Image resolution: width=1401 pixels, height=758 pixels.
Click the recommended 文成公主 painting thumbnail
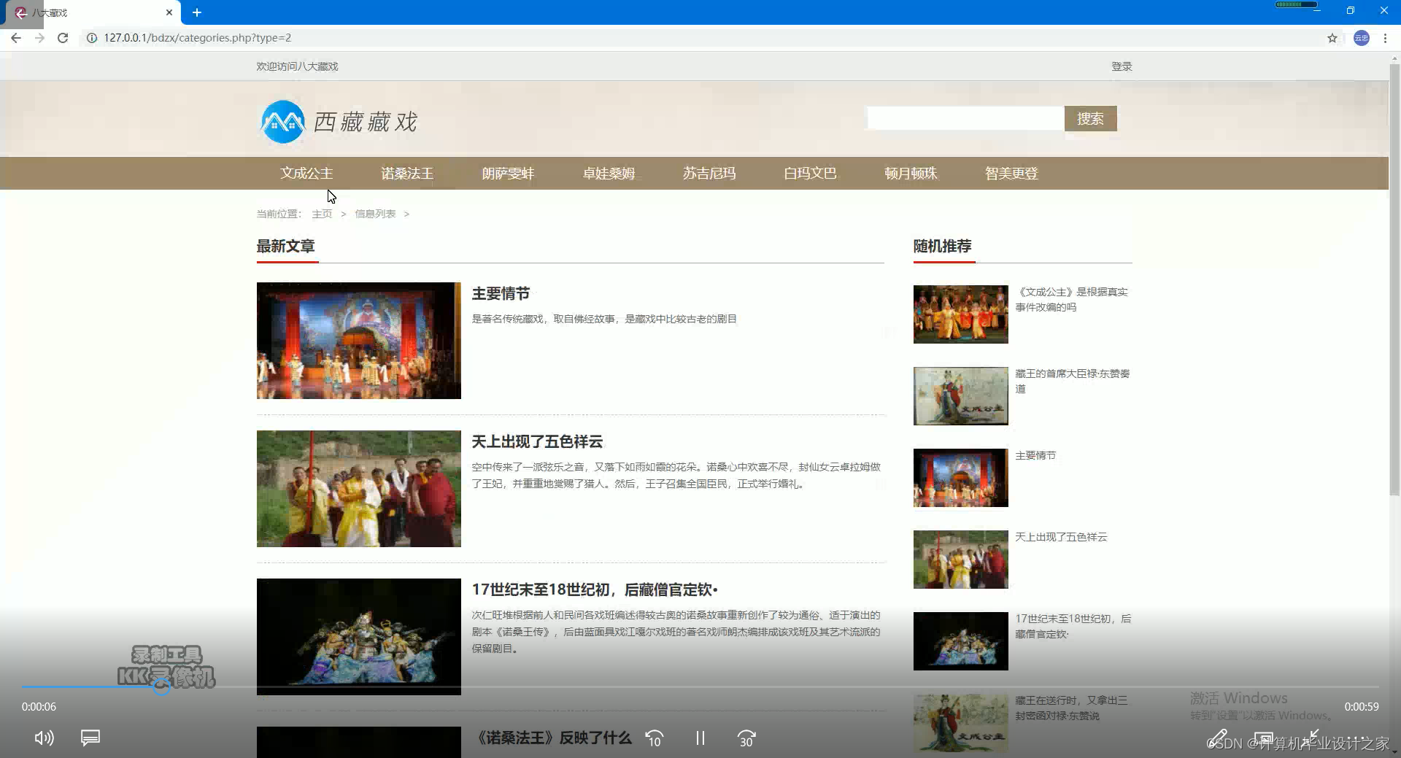[961, 396]
